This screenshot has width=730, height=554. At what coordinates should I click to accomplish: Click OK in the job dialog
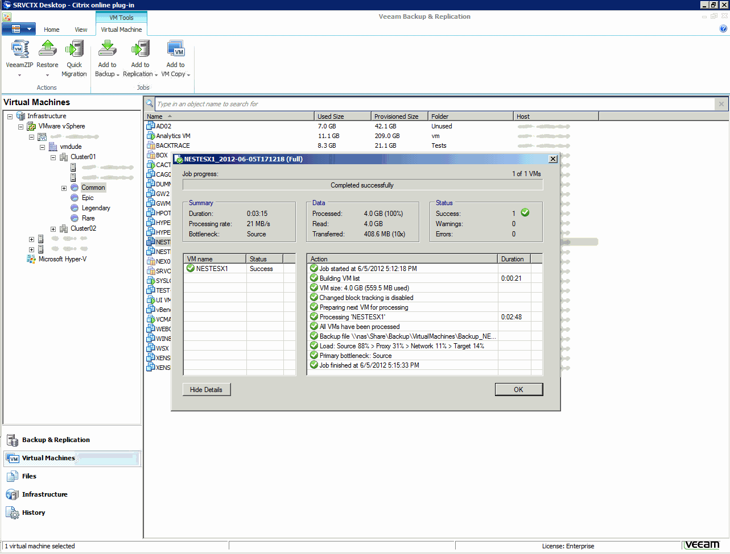518,390
